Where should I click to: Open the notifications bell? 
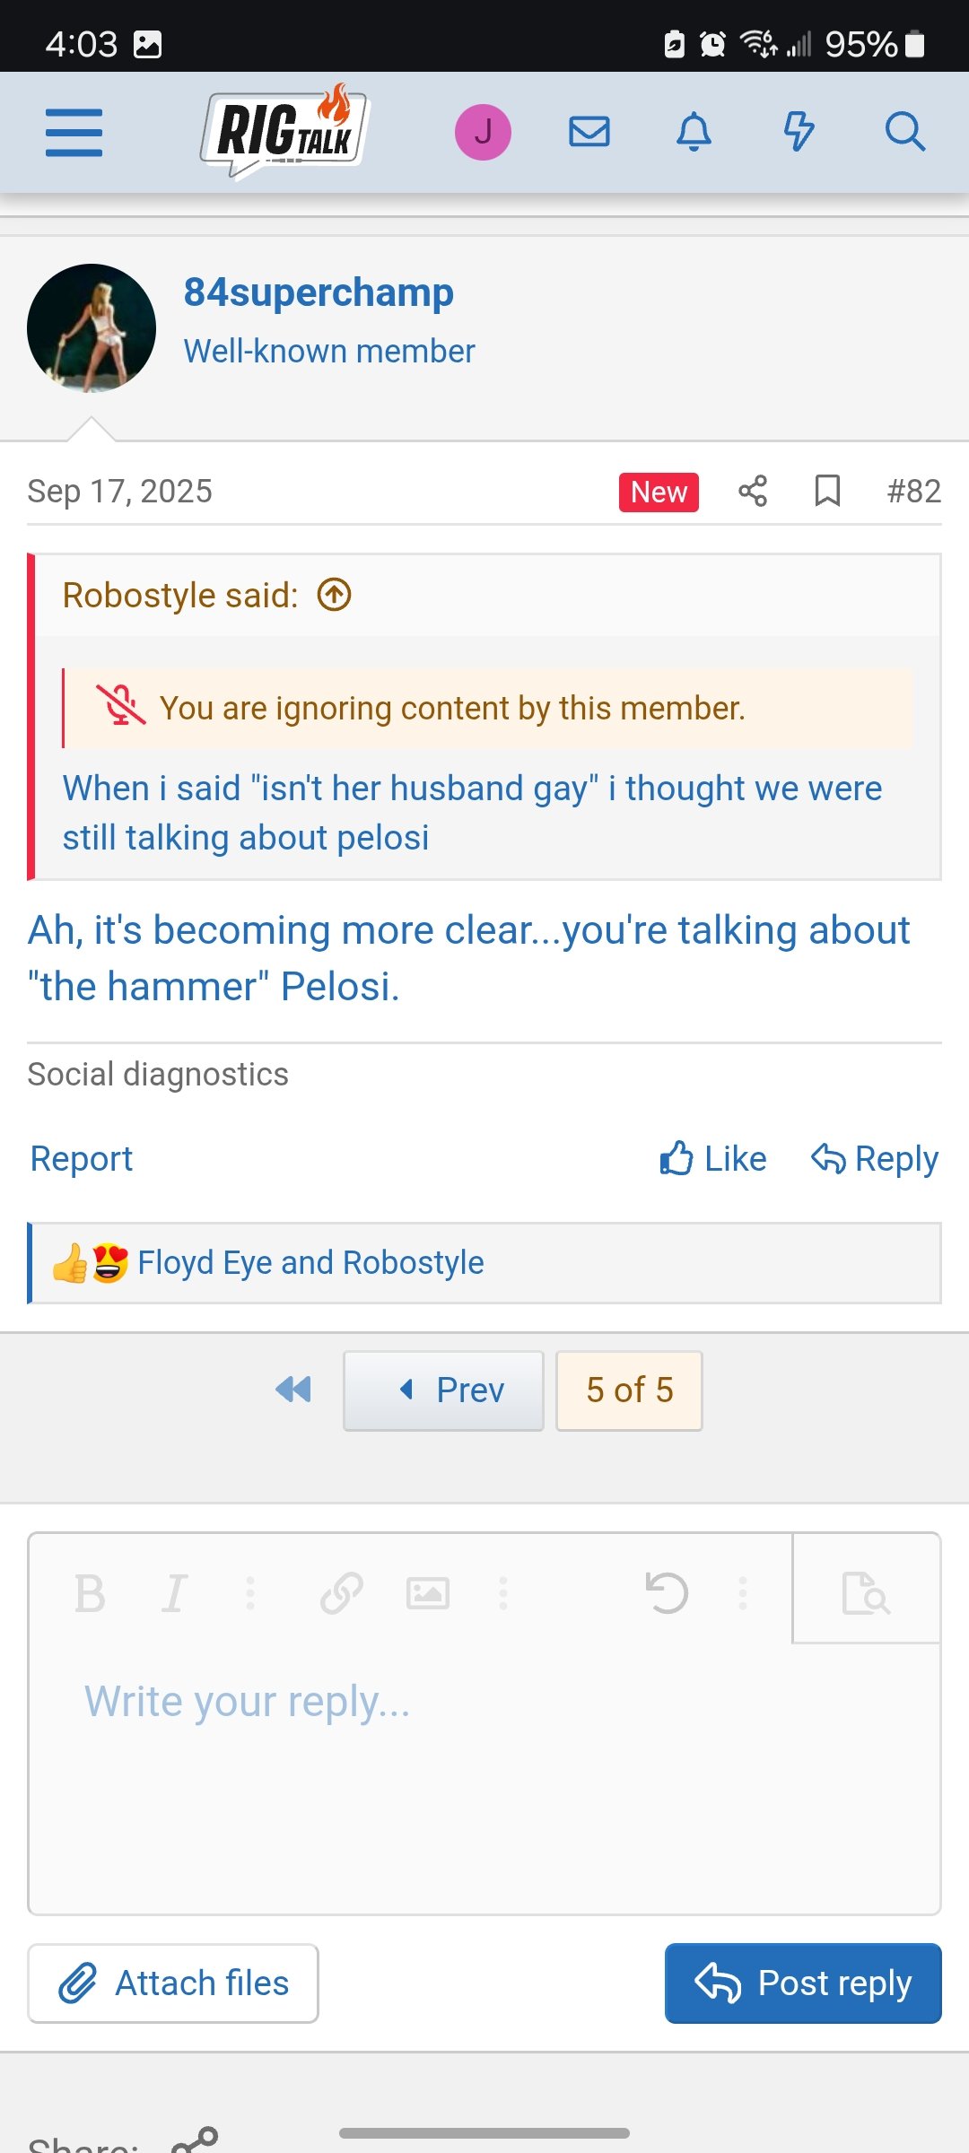[x=694, y=133]
